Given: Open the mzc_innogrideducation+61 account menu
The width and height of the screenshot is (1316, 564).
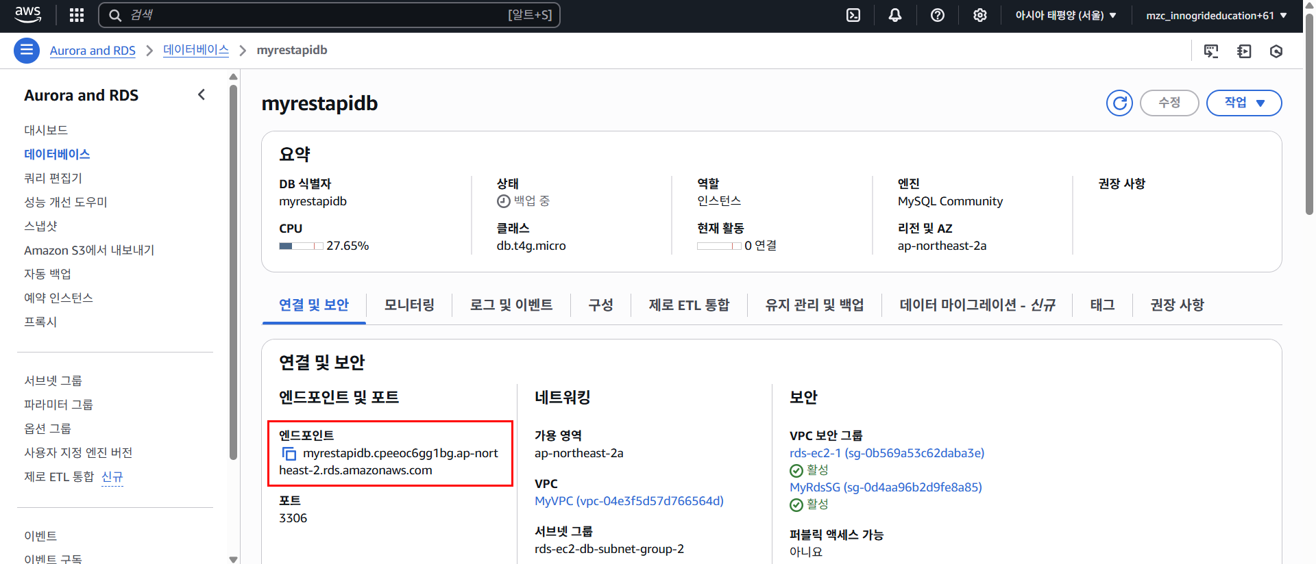Looking at the screenshot, I should pyautogui.click(x=1217, y=15).
